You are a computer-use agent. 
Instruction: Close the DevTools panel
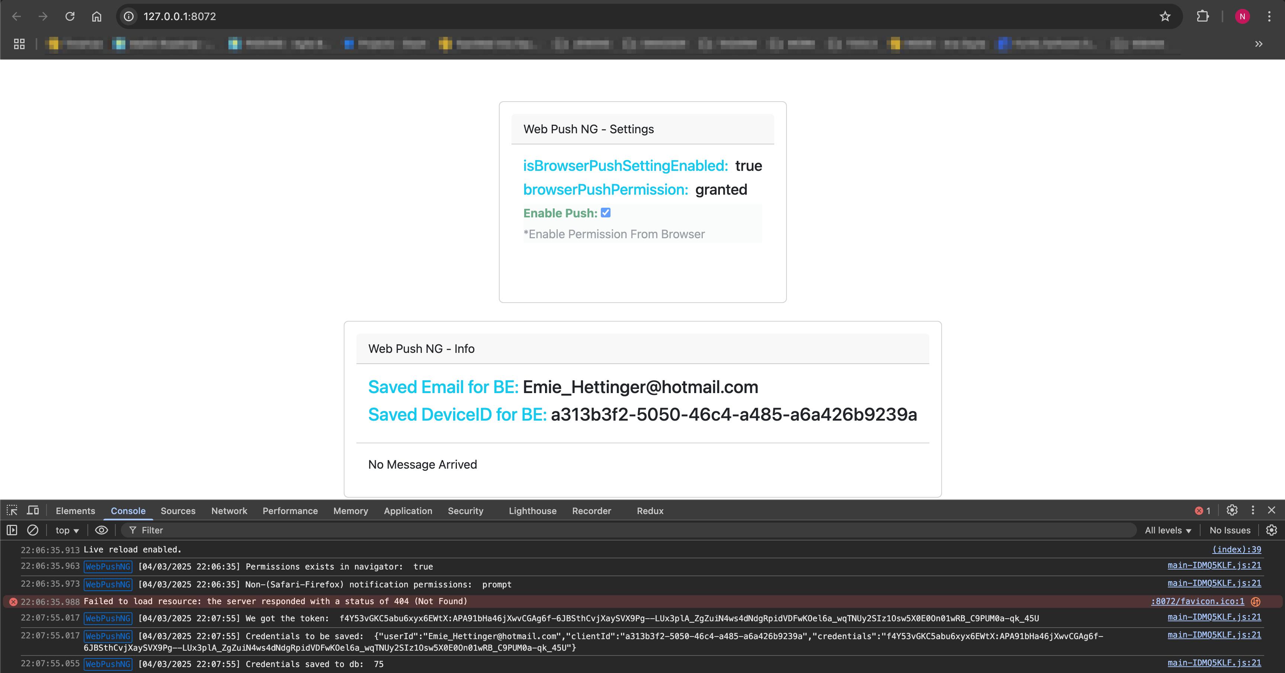point(1272,510)
